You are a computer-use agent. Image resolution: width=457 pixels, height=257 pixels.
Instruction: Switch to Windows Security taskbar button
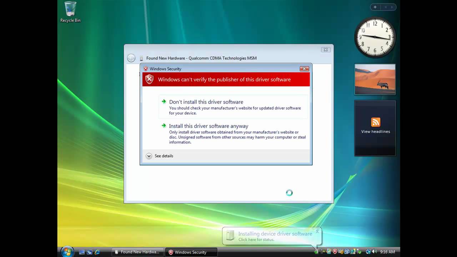tap(192, 252)
